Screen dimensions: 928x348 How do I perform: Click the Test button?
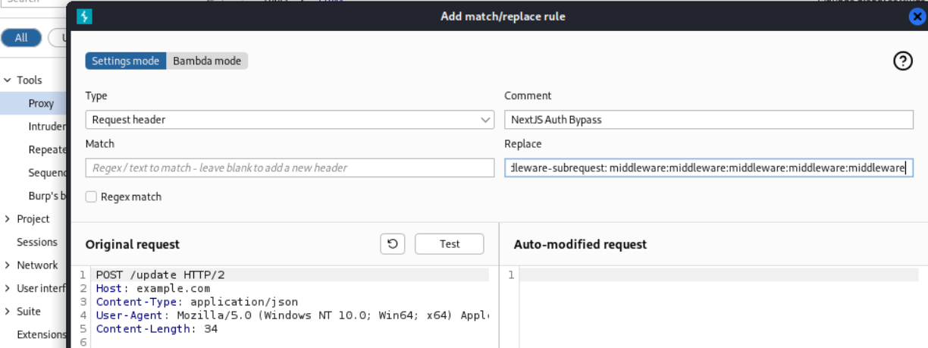449,243
